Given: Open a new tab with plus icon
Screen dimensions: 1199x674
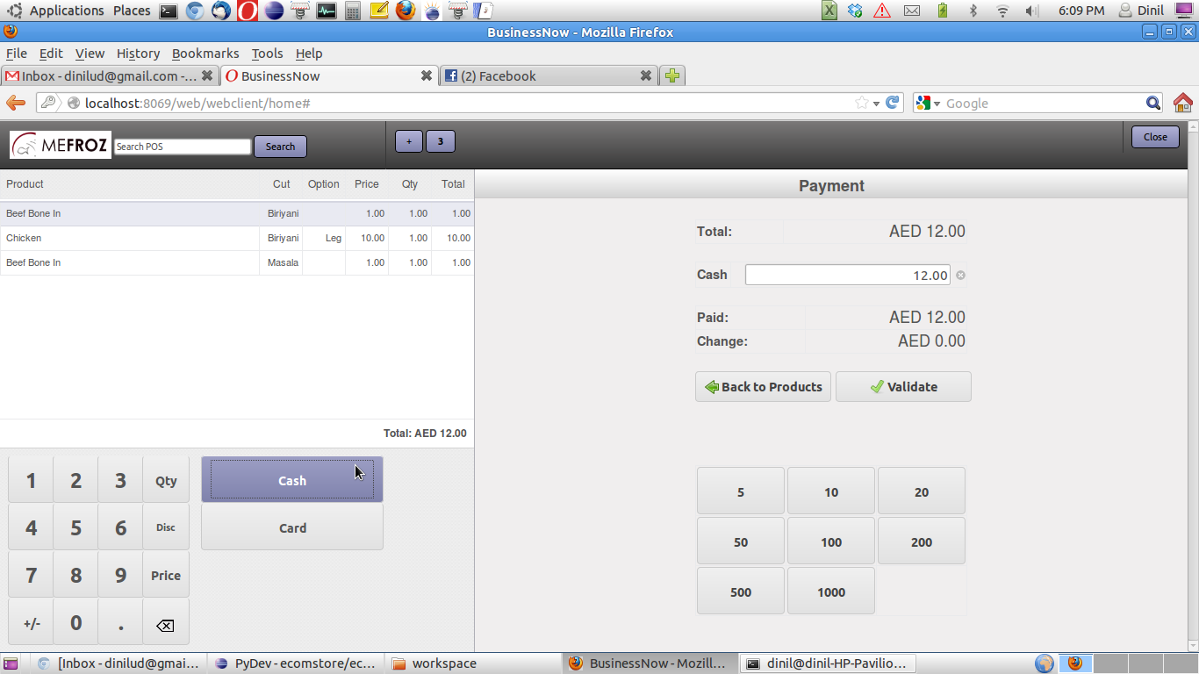Looking at the screenshot, I should (671, 76).
